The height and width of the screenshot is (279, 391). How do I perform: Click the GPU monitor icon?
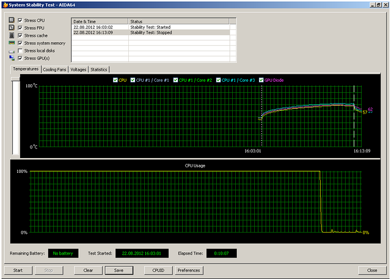click(12, 59)
